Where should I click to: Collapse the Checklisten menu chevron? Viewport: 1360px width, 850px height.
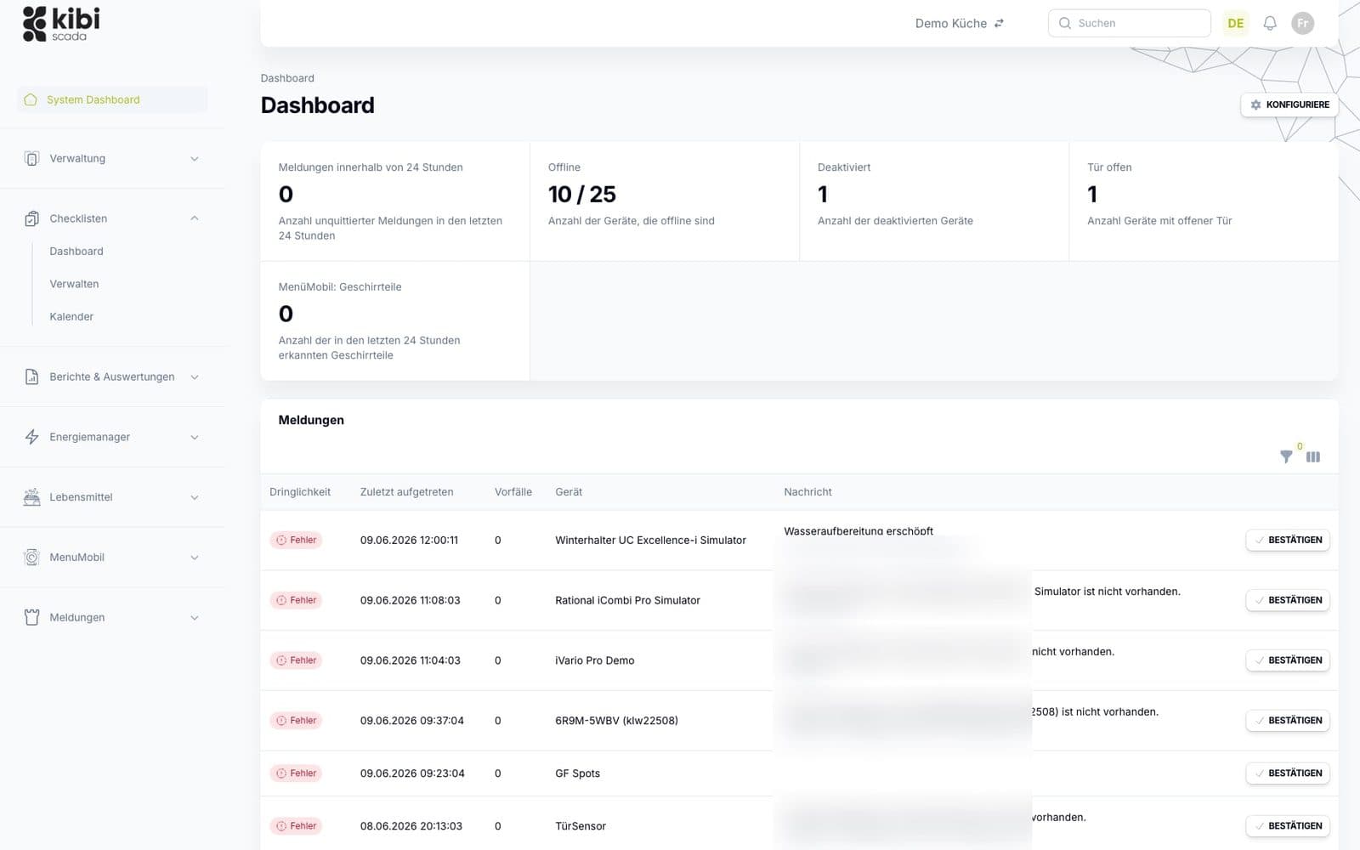[194, 218]
